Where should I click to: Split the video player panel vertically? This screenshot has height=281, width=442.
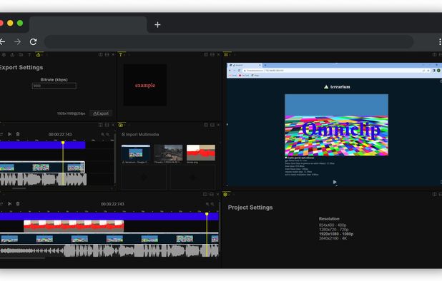tap(434, 54)
